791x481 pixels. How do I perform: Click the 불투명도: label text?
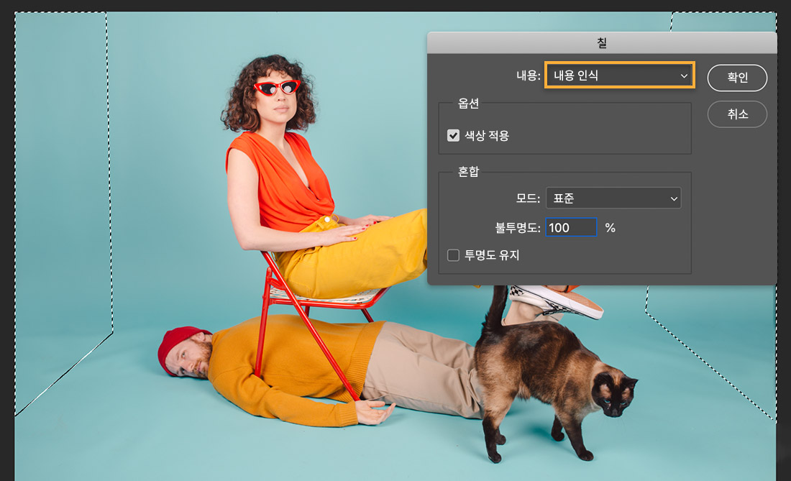pyautogui.click(x=518, y=228)
